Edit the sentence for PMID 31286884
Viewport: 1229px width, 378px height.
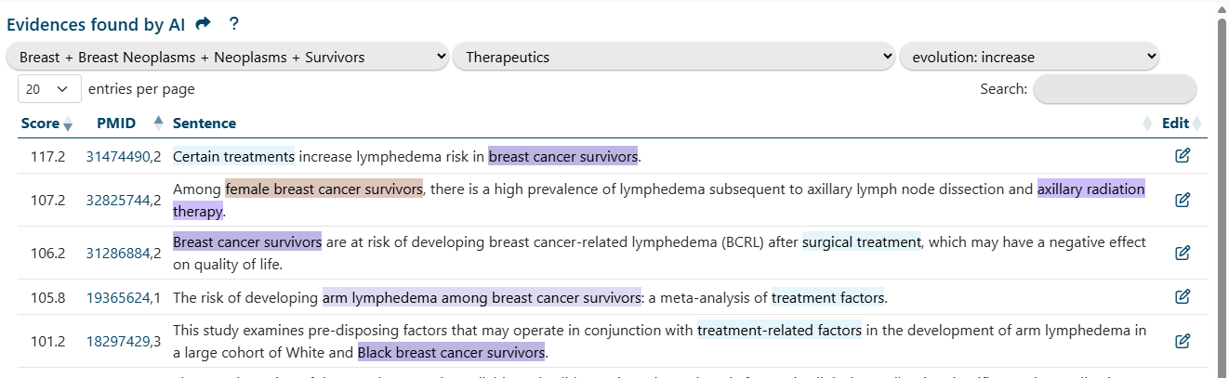click(1183, 253)
